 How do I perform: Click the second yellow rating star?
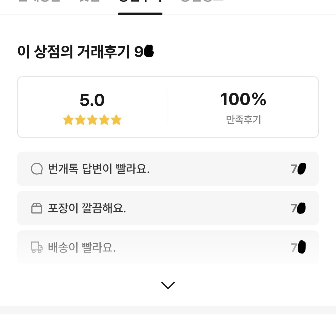tap(80, 120)
